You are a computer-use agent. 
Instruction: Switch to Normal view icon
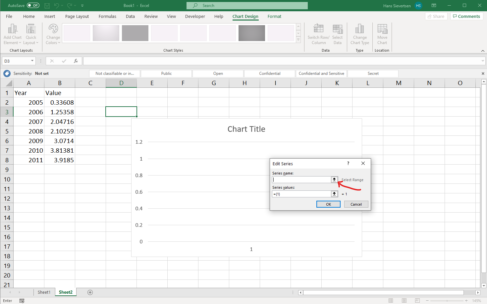pyautogui.click(x=391, y=301)
